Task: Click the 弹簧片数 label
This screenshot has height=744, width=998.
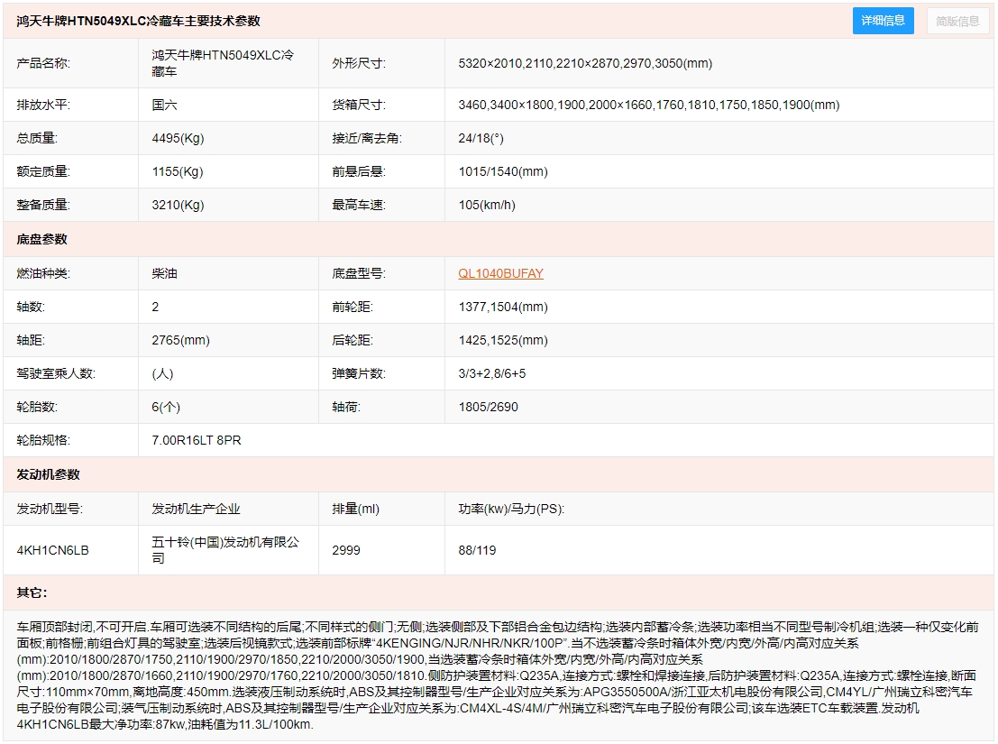Action: (x=359, y=373)
